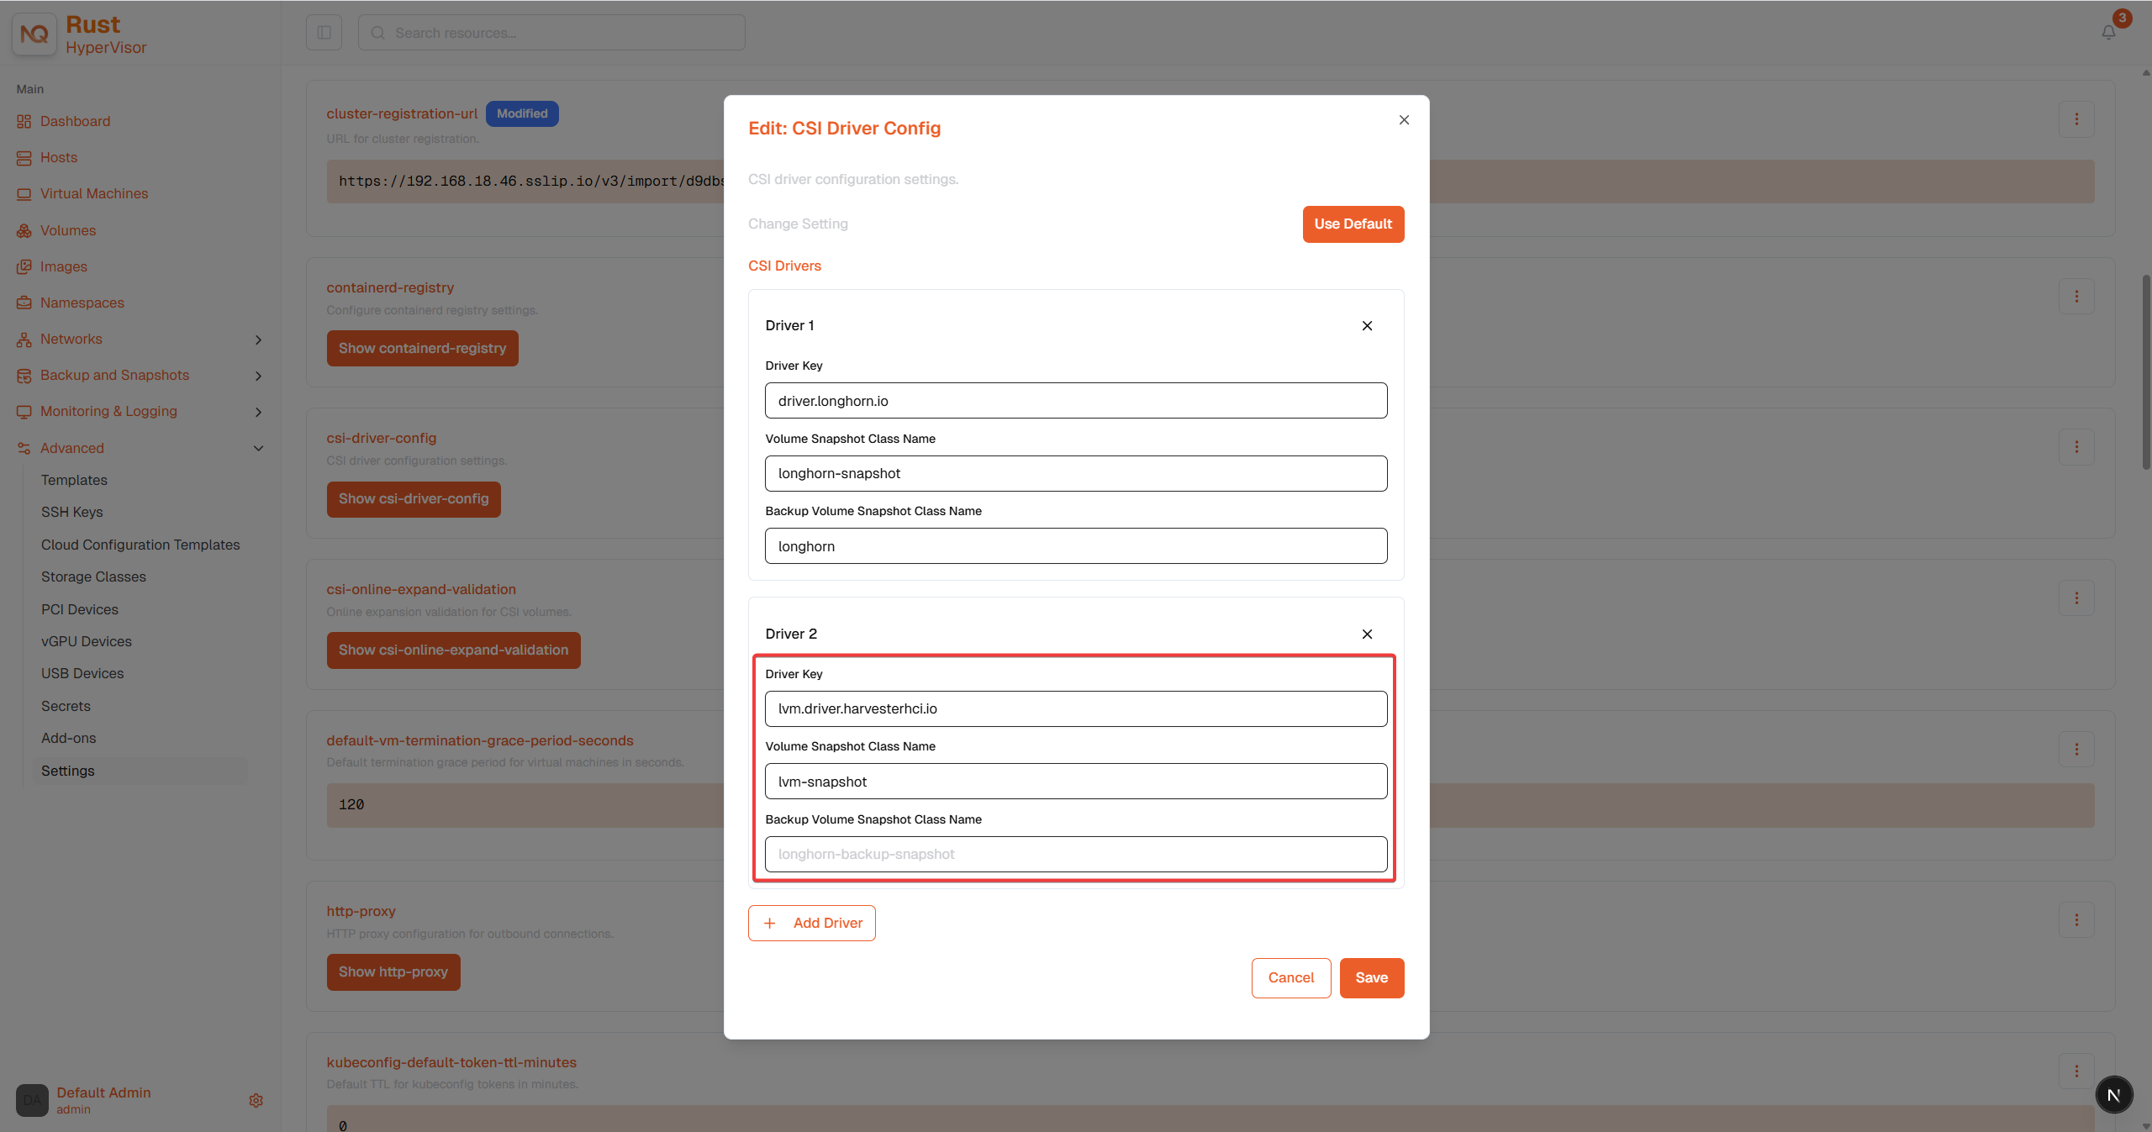Click the Add Driver button
The height and width of the screenshot is (1132, 2152).
click(812, 923)
